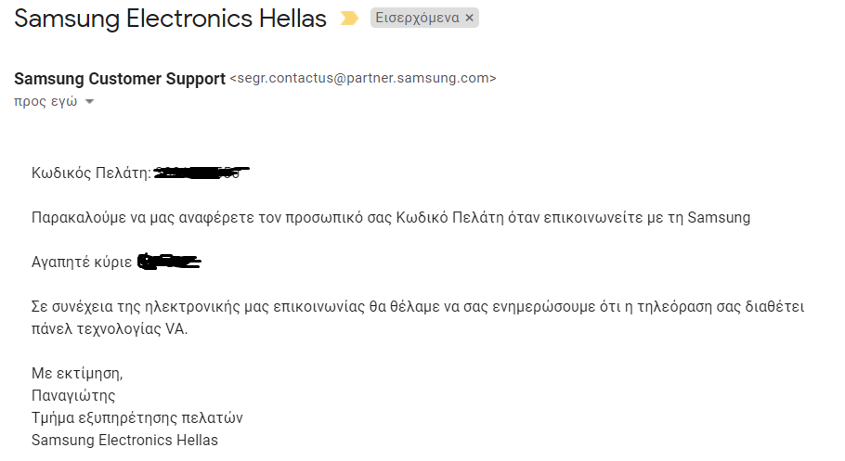Click the redacted name after Αγαπητέ κύριε
Screen dimensions: 845x461
coord(169,262)
